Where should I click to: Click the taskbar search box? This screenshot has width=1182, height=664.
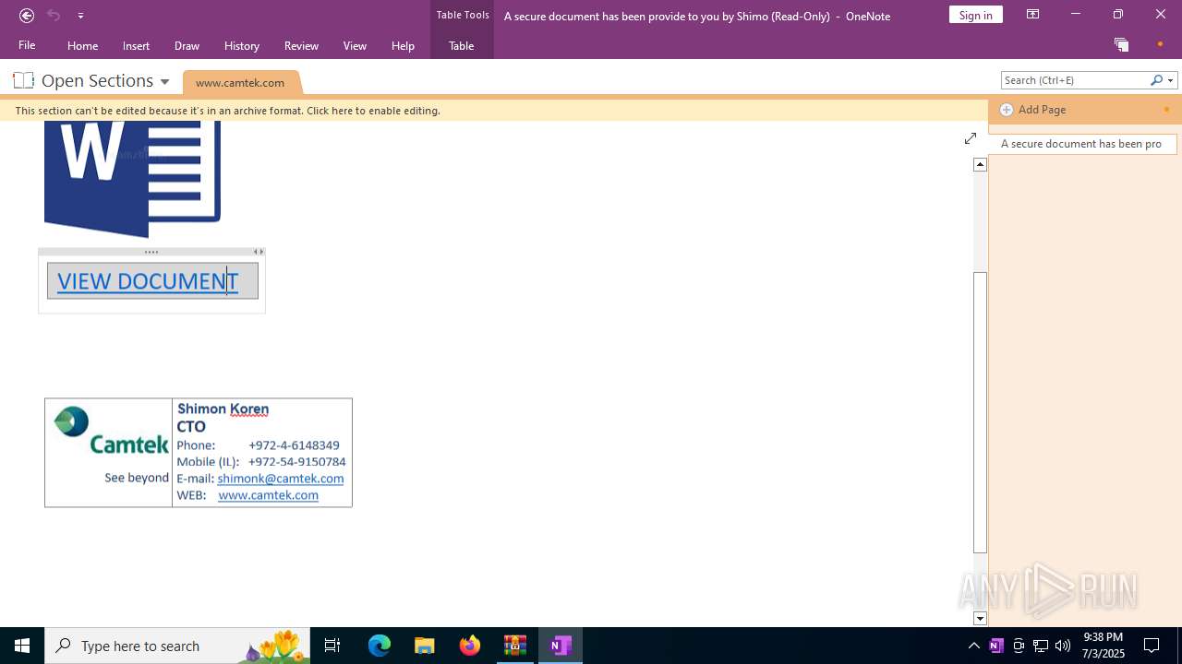coord(177,646)
